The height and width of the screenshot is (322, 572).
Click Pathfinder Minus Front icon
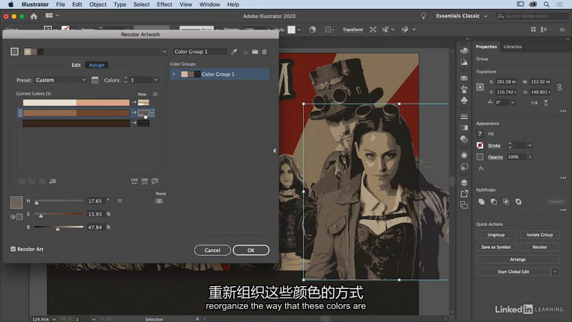pyautogui.click(x=494, y=201)
